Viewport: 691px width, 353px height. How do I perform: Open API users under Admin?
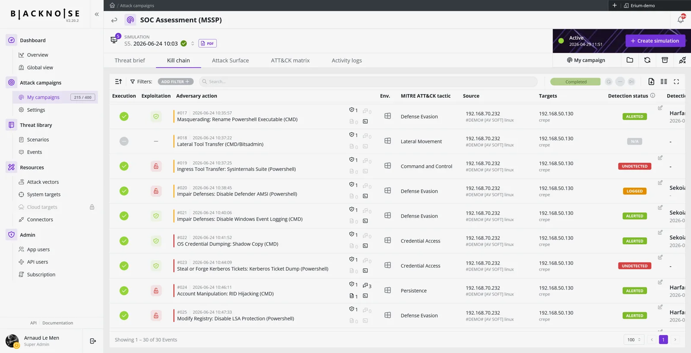(x=38, y=262)
